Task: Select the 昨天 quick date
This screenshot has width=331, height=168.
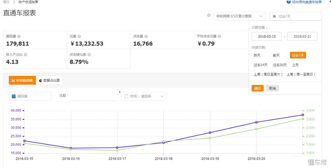Action: (257, 55)
